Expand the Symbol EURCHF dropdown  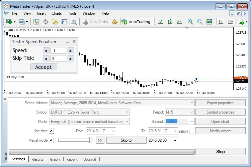[127, 112]
